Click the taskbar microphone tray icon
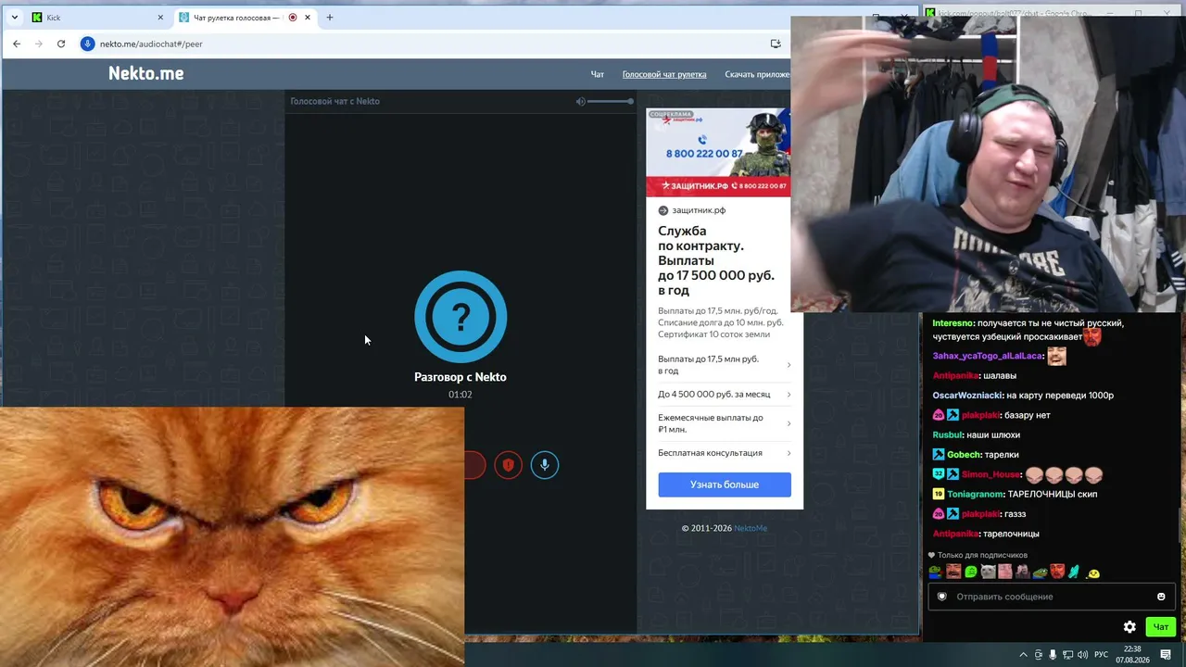 click(x=1053, y=655)
